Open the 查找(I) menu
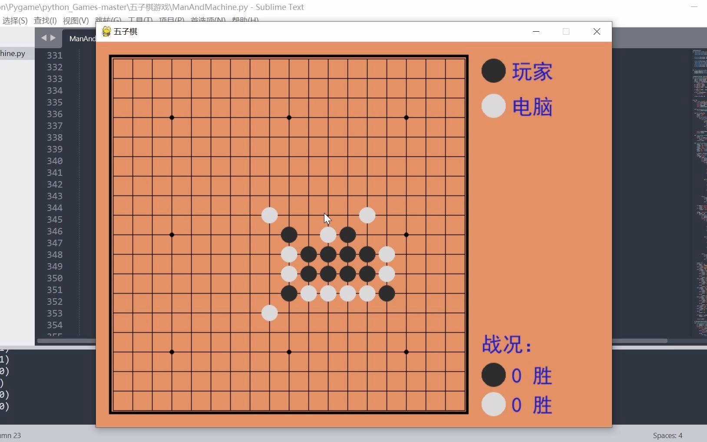Screen dimensions: 707x442 coord(45,20)
